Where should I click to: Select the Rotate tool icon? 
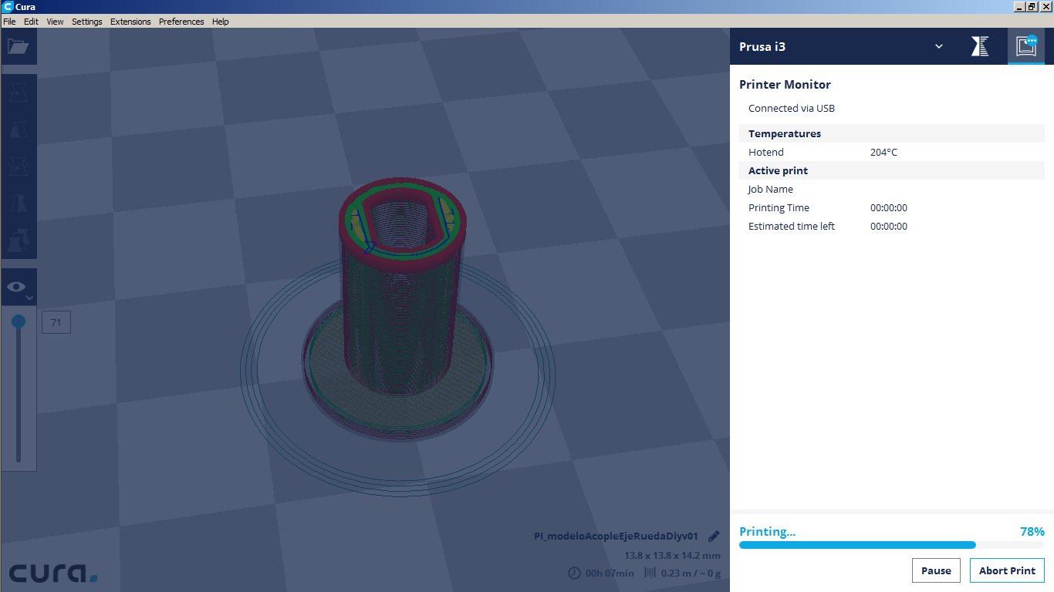pos(19,166)
